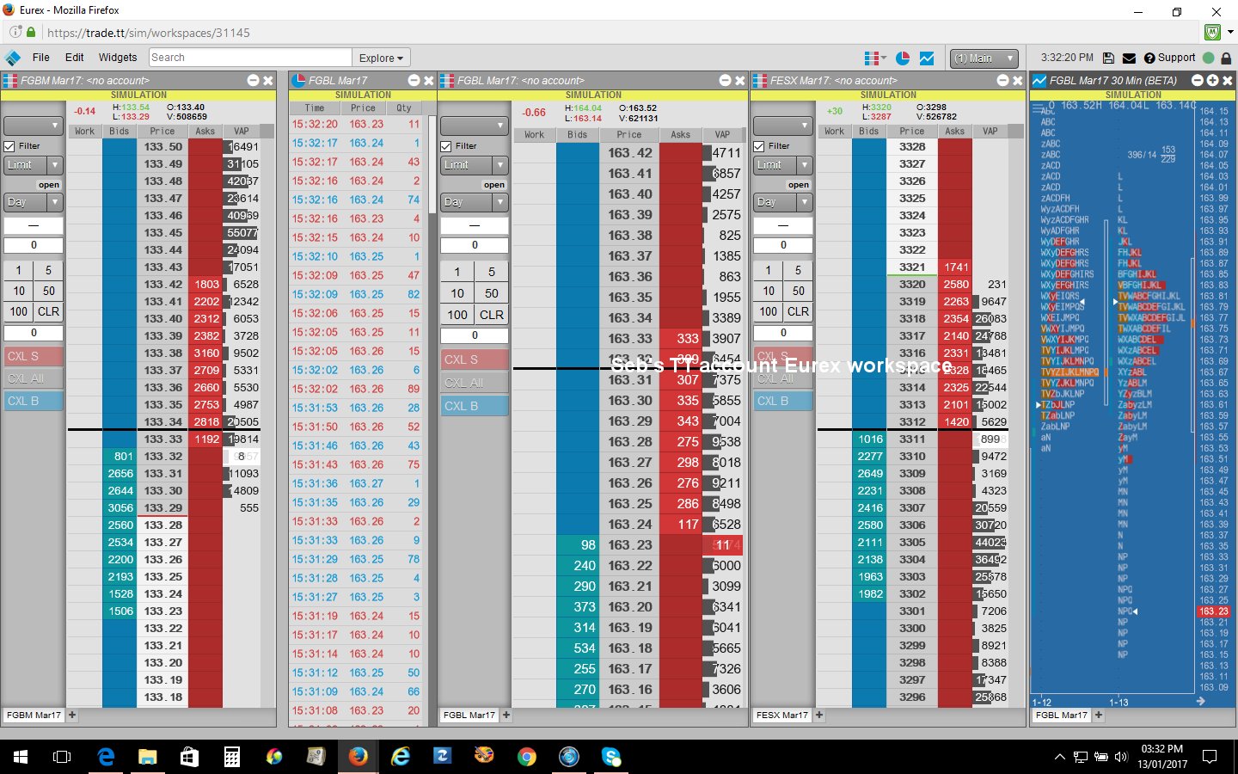Add a tab next to chart FGBL Mar17 tab

coord(1099,715)
